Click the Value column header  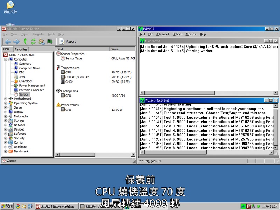[123, 49]
